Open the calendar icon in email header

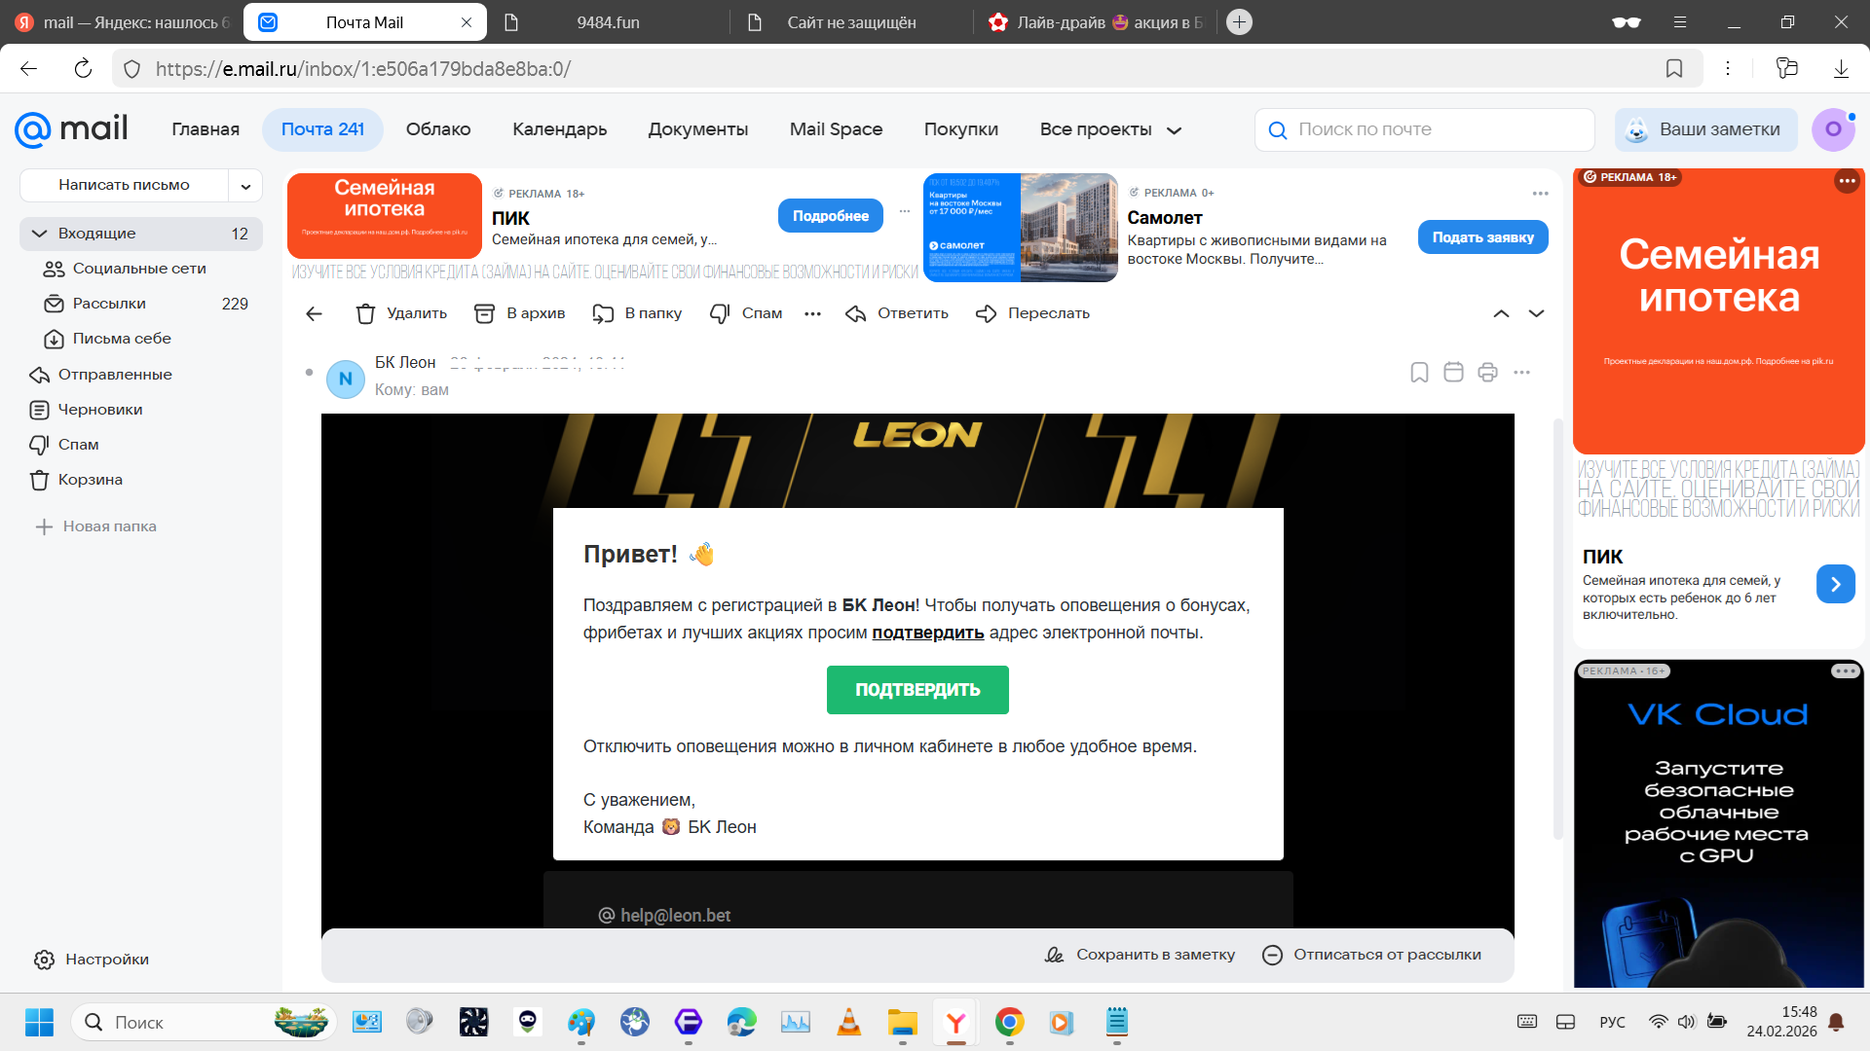(1453, 372)
